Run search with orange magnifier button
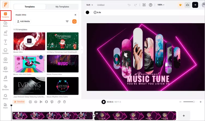Image resolution: width=205 pixels, height=121 pixels. [74, 22]
